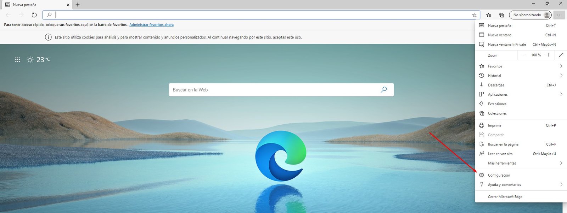Decrease zoom with the minus button
The image size is (567, 213).
coord(523,55)
